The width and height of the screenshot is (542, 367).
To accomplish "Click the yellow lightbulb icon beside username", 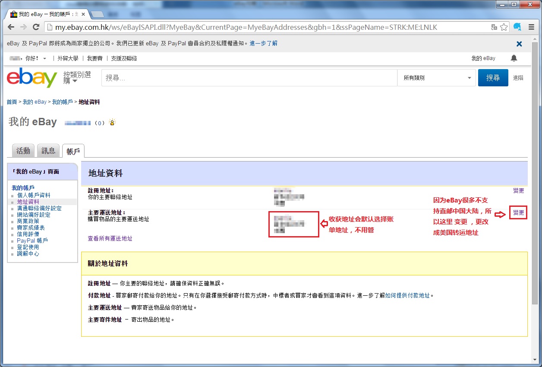I will click(112, 123).
